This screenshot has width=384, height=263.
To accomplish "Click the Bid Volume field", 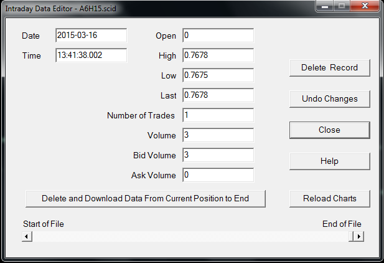I will pos(218,155).
